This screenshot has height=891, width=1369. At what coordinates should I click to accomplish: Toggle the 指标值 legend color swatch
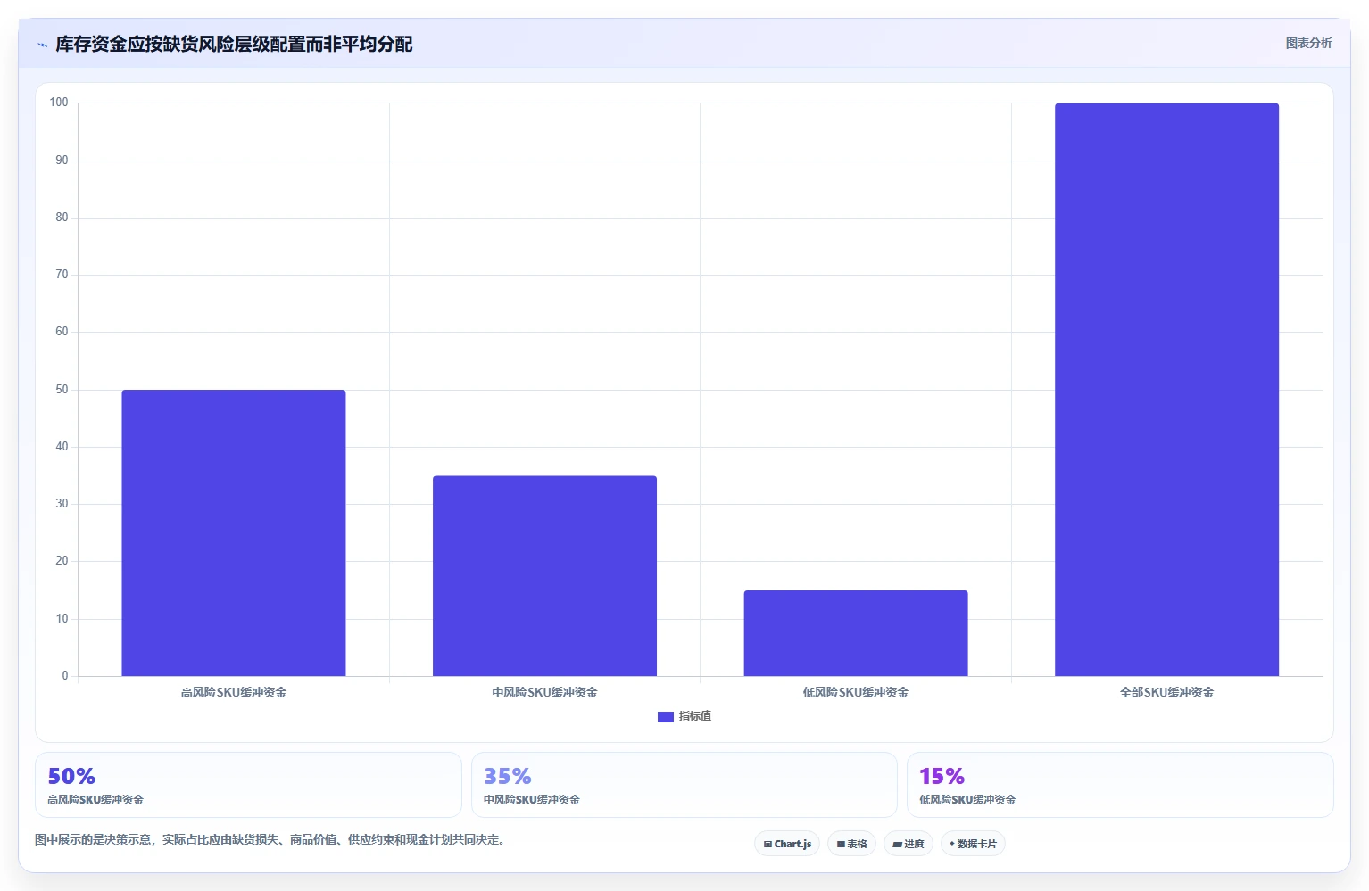[665, 716]
